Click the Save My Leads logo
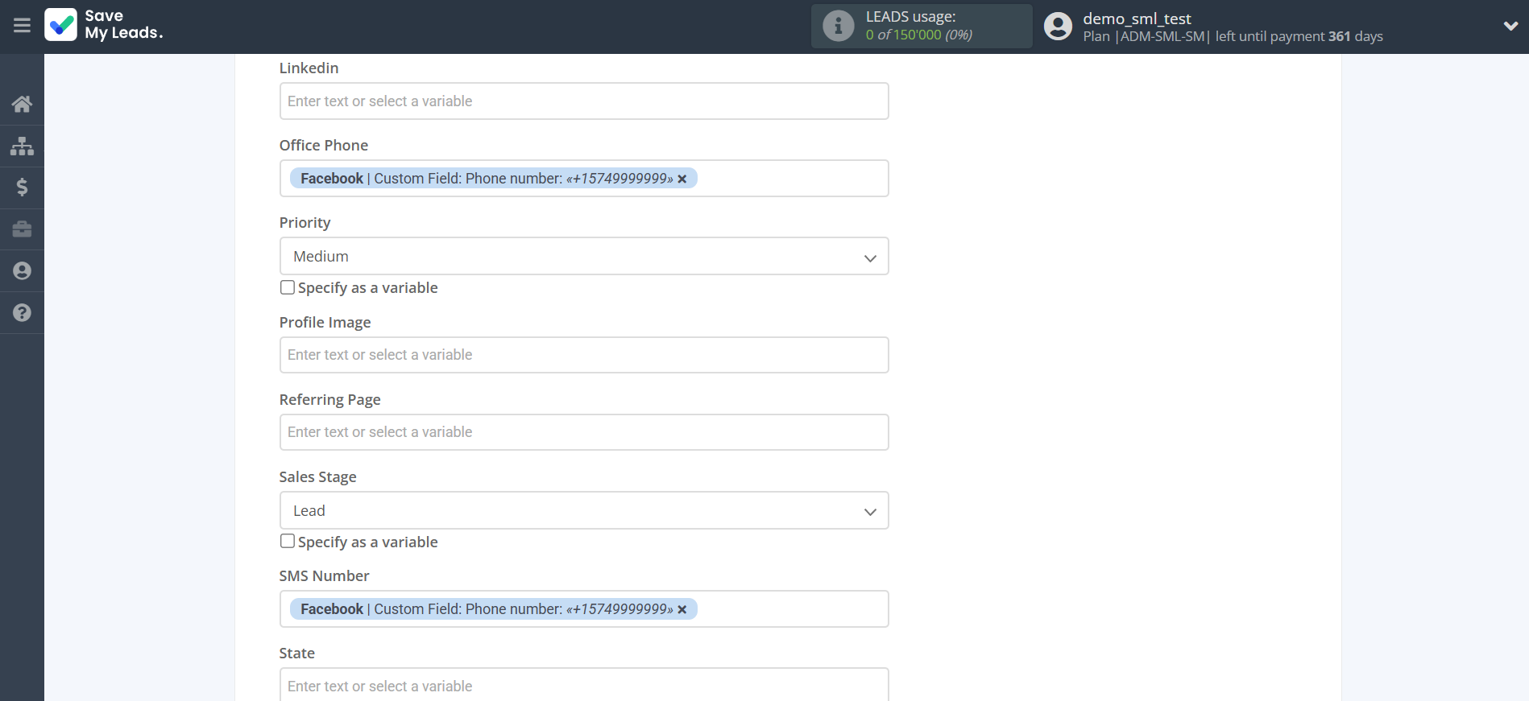 coord(104,25)
